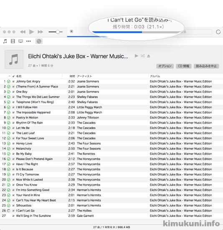This screenshot has width=223, height=230.
Task: Click the status bar summary 27 曲 / 1 時間 6 分
Action: coord(111,227)
